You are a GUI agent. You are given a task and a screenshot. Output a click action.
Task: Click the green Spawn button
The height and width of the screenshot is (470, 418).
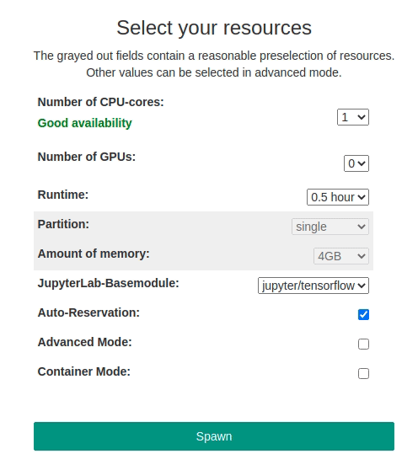pyautogui.click(x=214, y=436)
